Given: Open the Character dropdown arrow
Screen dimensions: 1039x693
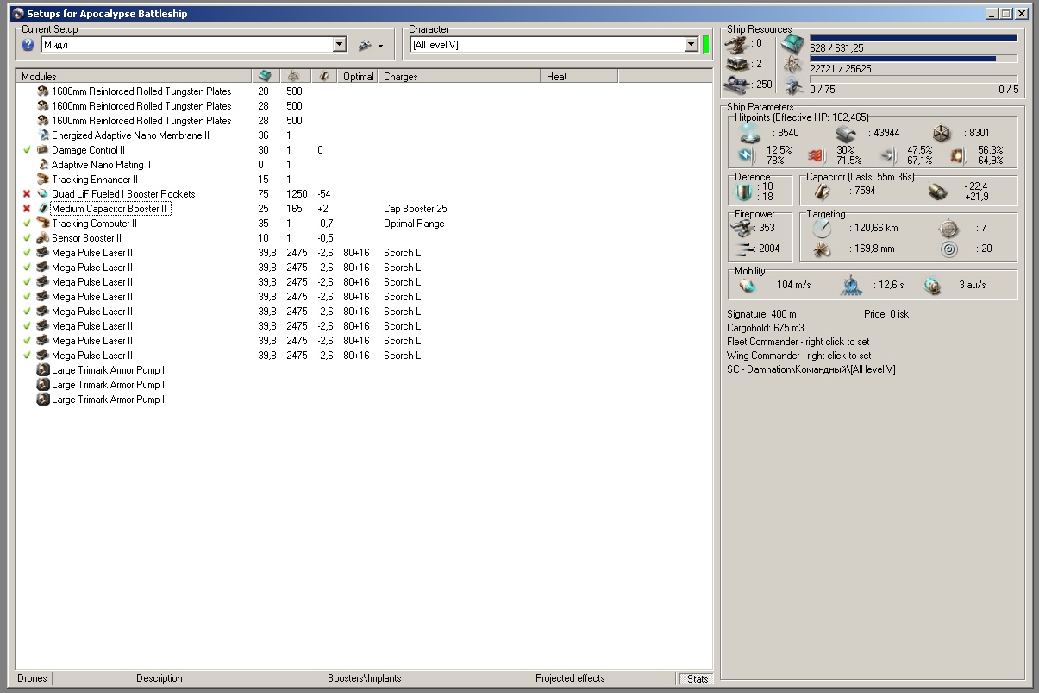Looking at the screenshot, I should (x=692, y=45).
